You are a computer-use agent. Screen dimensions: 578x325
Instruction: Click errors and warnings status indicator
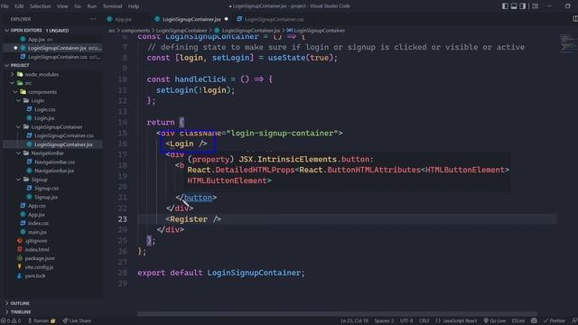[x=11, y=321]
